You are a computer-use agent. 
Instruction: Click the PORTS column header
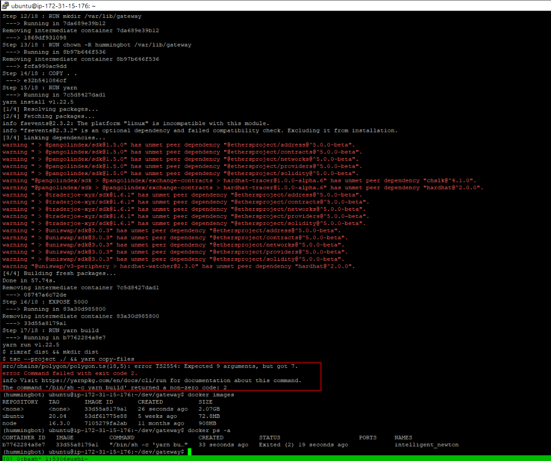point(368,438)
